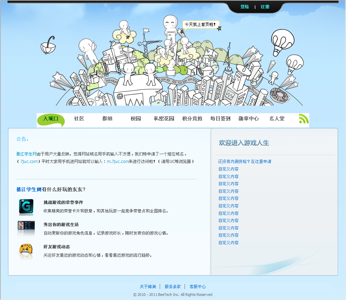Click 还没有内测资格？在这里申请 link

[x=245, y=162]
